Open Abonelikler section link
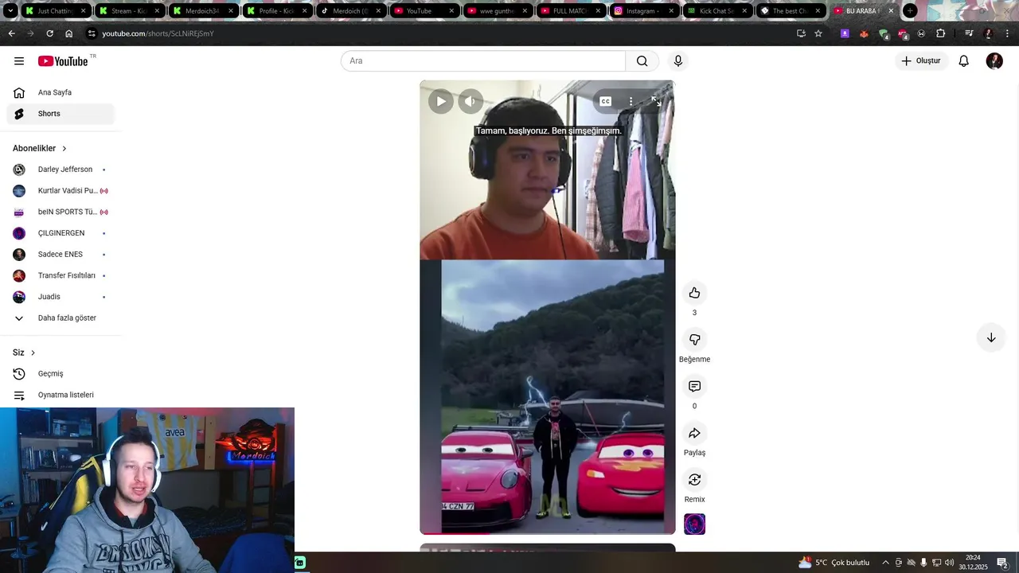This screenshot has width=1019, height=573. pyautogui.click(x=40, y=148)
